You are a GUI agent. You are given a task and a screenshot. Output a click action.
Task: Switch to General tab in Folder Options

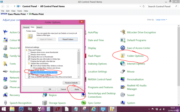tap(26, 27)
